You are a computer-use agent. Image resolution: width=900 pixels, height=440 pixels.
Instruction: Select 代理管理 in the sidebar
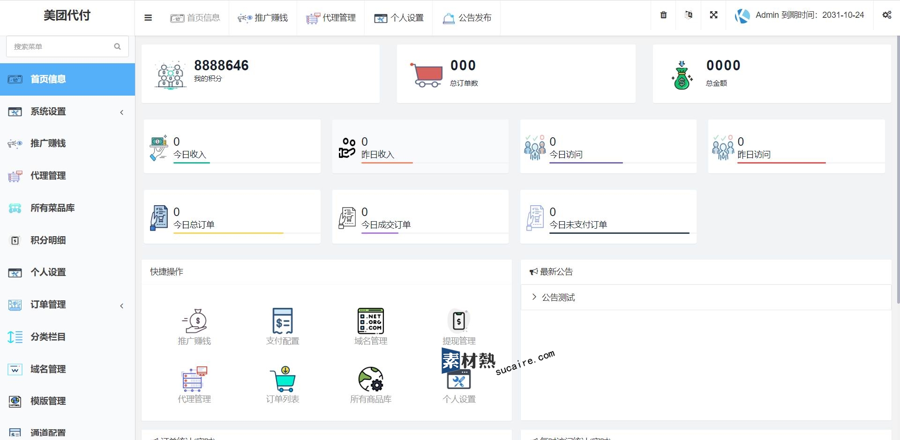pyautogui.click(x=67, y=176)
